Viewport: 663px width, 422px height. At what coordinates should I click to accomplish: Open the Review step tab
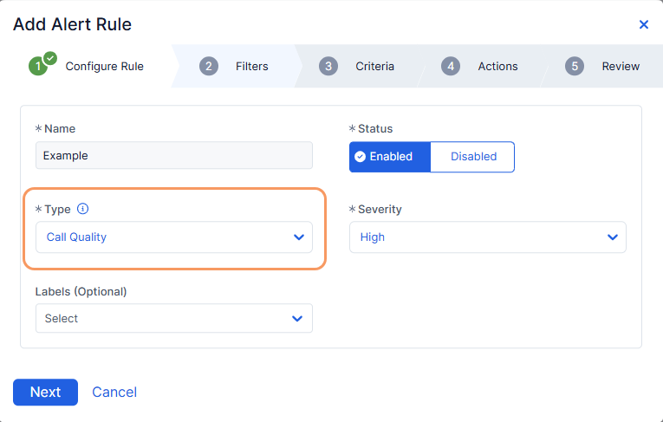coord(621,66)
